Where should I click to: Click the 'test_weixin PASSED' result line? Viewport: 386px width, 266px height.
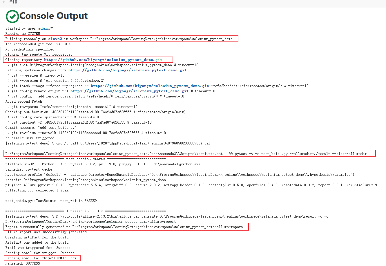click(51, 201)
